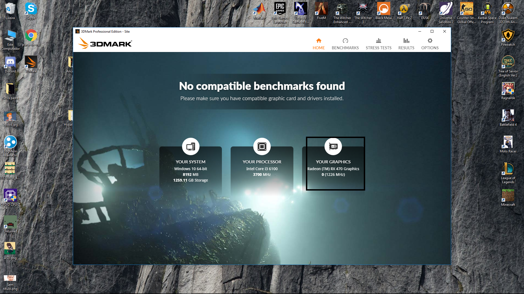Screen dimensions: 524x294
Task: Select the CPUID CPU-Z shortcut
Action: (10, 198)
